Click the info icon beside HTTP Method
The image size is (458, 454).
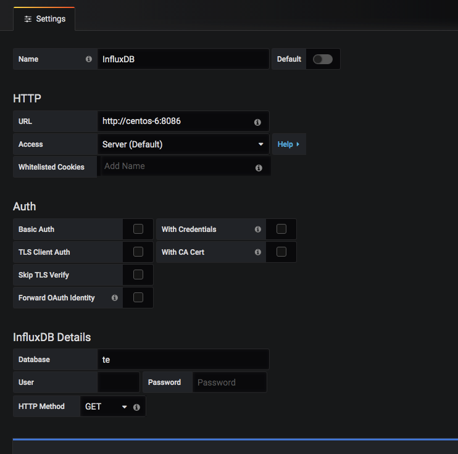pos(136,407)
